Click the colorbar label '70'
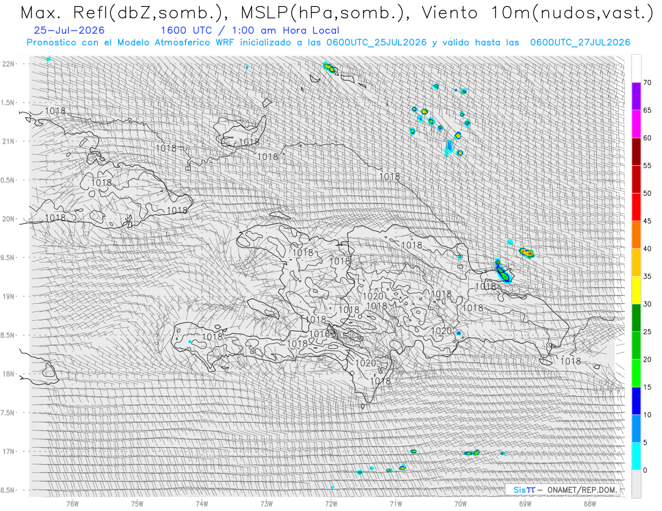The image size is (662, 511). click(647, 83)
